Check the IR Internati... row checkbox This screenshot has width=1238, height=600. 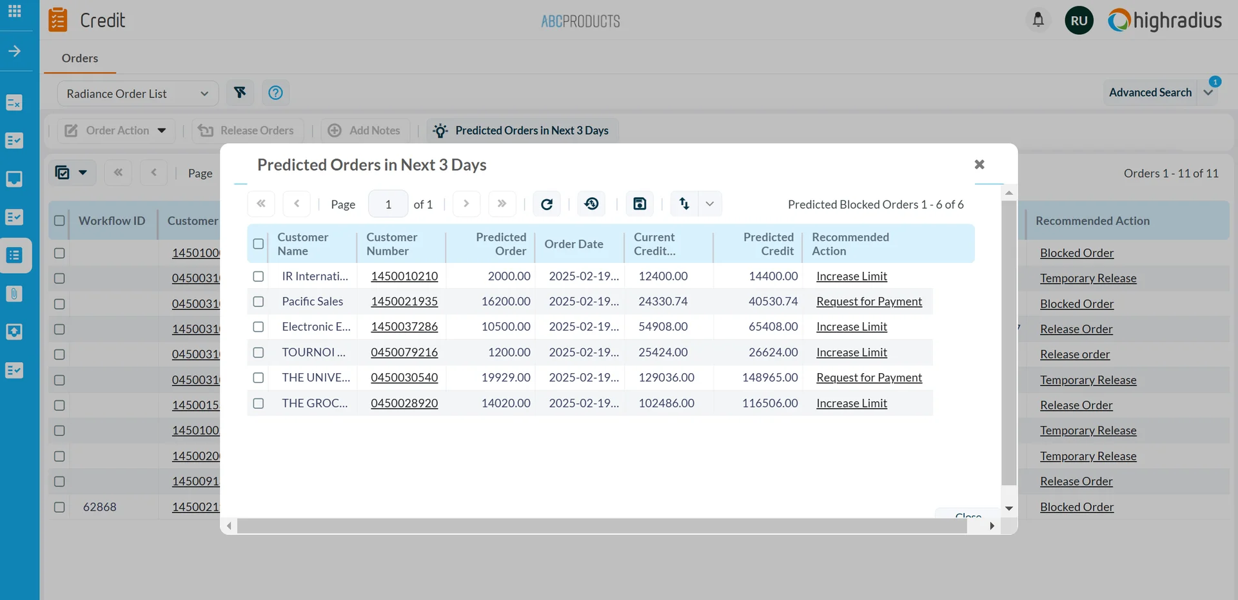coord(259,276)
